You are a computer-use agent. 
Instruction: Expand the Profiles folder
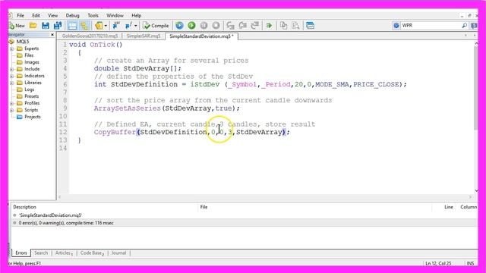point(12,103)
